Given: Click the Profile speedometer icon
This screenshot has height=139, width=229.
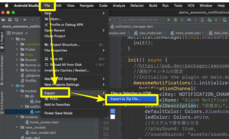Looking at the screenshot, I should pyautogui.click(x=189, y=20).
